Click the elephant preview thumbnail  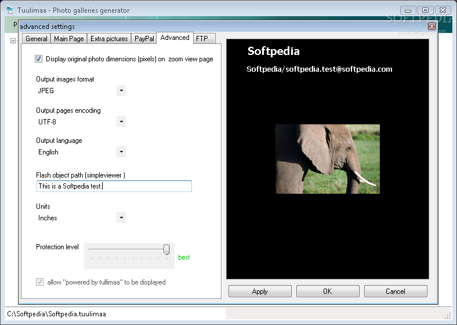(328, 159)
